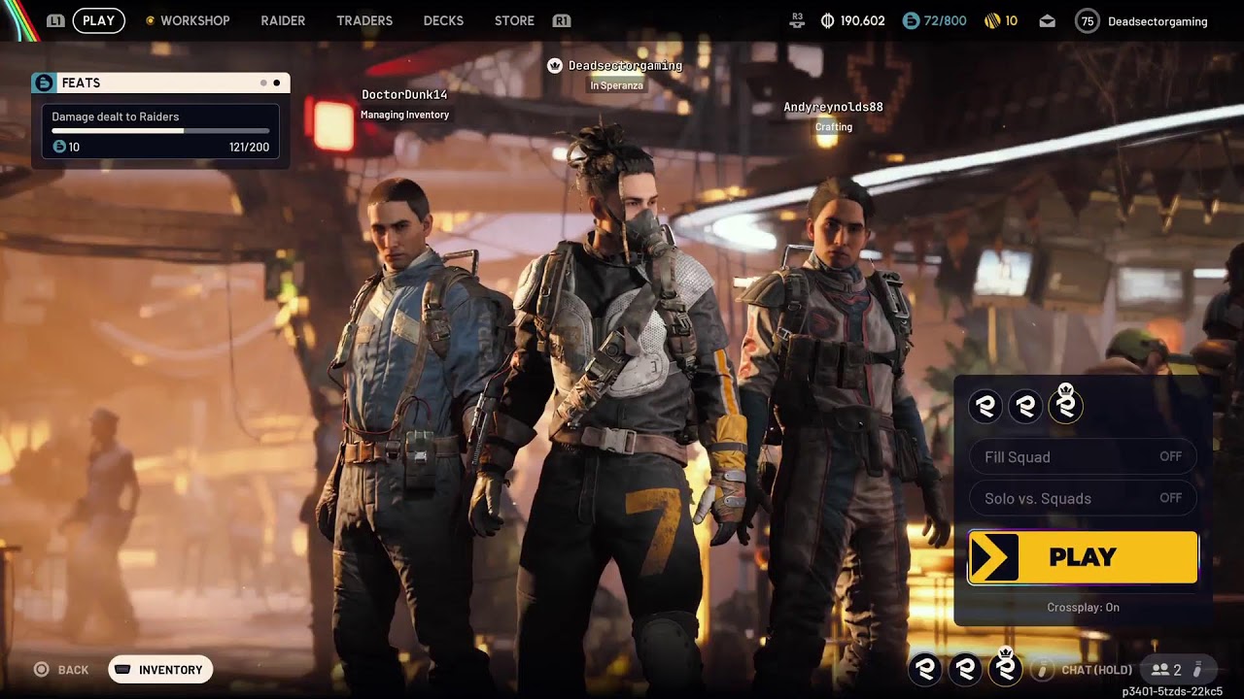Click the crowned leader emblem above Fill Squad
The height and width of the screenshot is (699, 1244).
point(1066,405)
